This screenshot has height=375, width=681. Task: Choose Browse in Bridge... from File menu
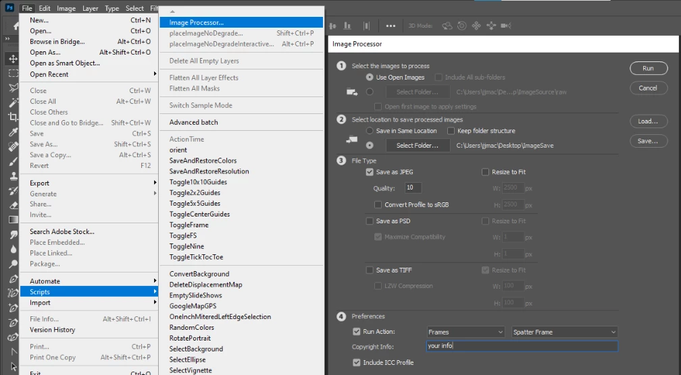coord(89,42)
